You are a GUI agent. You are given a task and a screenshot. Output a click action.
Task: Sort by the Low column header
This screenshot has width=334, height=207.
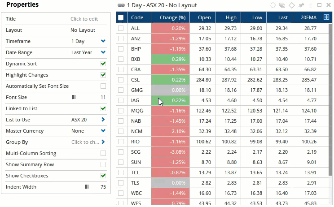pyautogui.click(x=254, y=17)
